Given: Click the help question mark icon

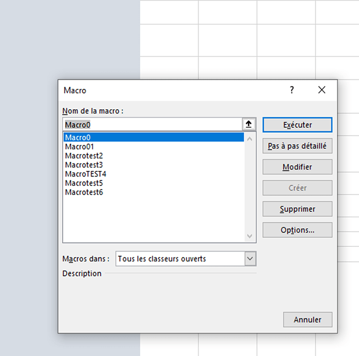Looking at the screenshot, I should 292,90.
